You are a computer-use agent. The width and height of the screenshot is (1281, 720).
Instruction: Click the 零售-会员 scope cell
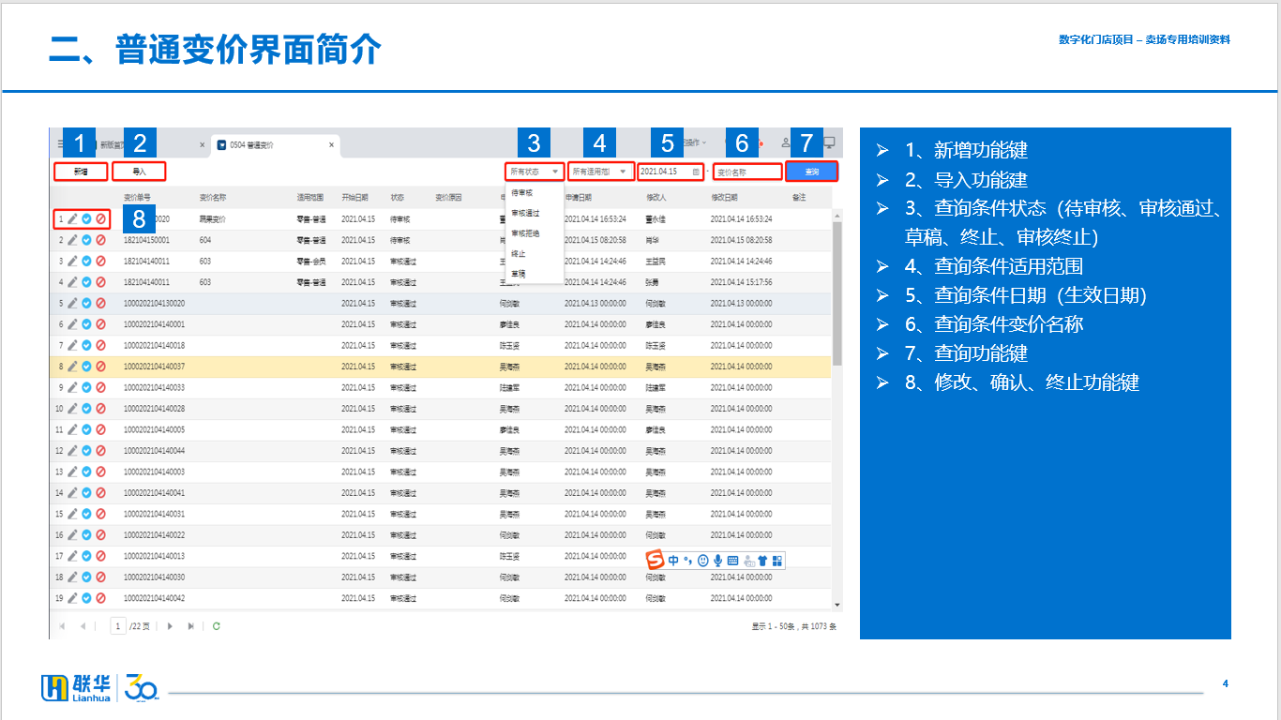click(310, 261)
